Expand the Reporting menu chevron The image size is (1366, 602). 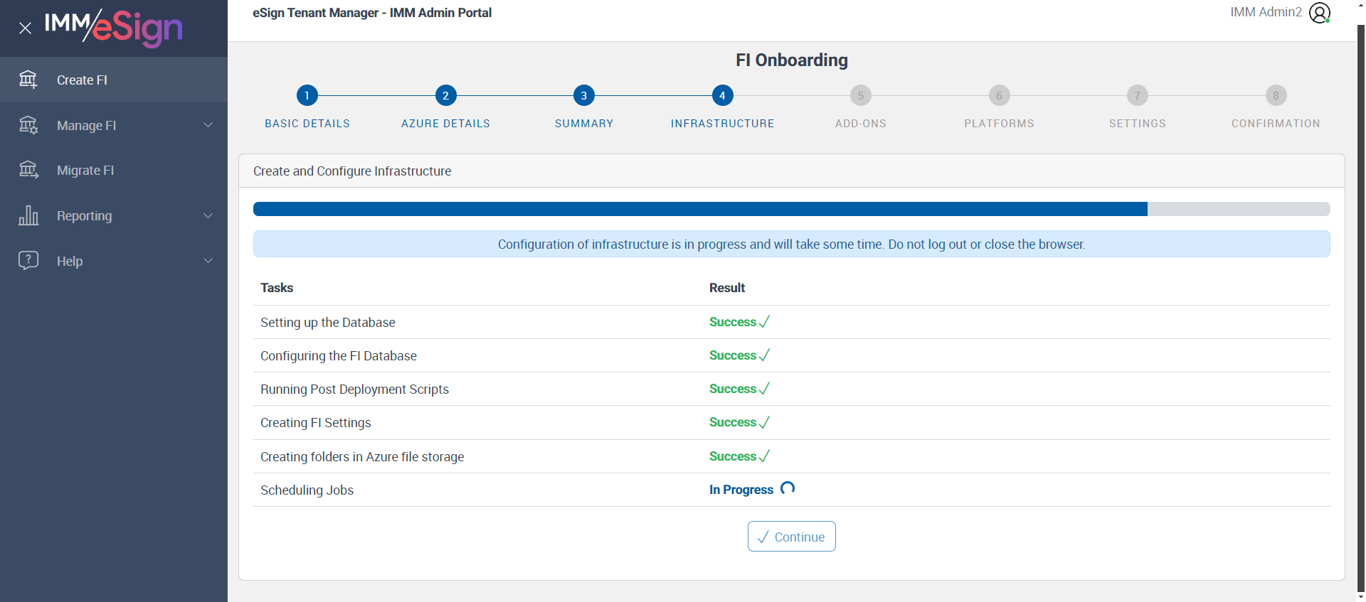pyautogui.click(x=208, y=215)
